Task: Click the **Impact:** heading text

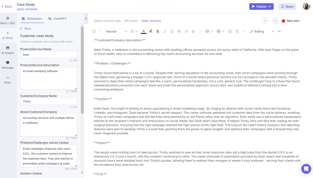Action: [x=102, y=143]
